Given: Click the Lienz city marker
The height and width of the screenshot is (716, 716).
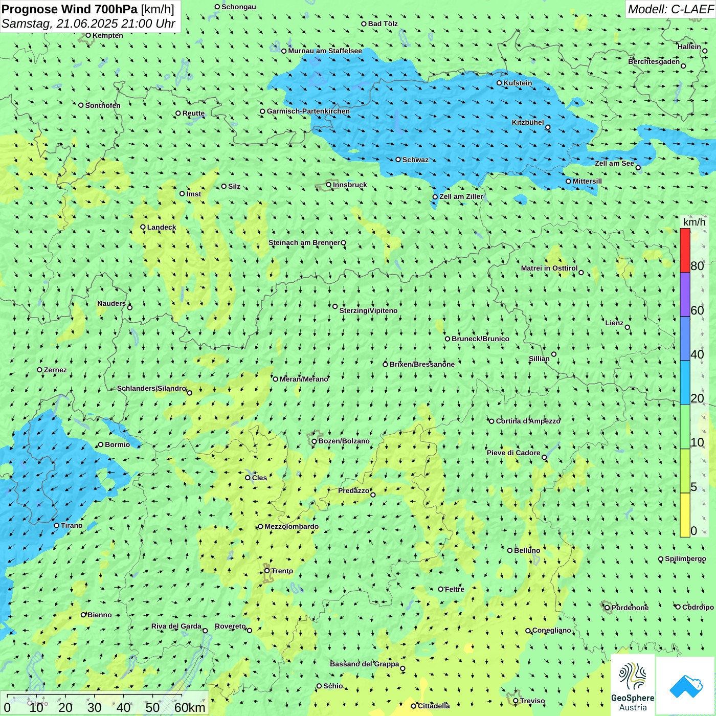Looking at the screenshot, I should [x=628, y=327].
